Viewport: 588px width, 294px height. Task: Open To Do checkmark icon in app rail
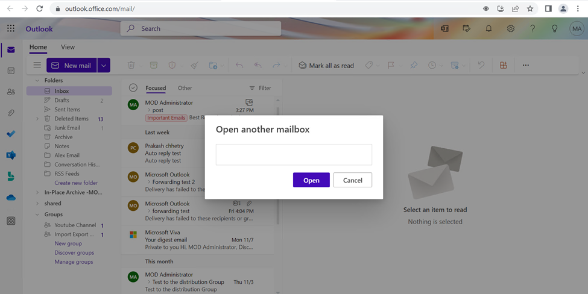(11, 134)
